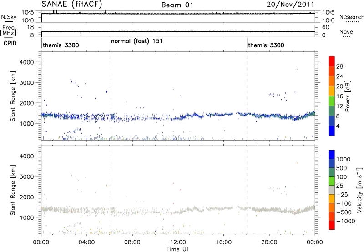This screenshot has height=252, width=364.
Task: Click the normal (fast) 151 CPID label
Action: click(x=137, y=41)
